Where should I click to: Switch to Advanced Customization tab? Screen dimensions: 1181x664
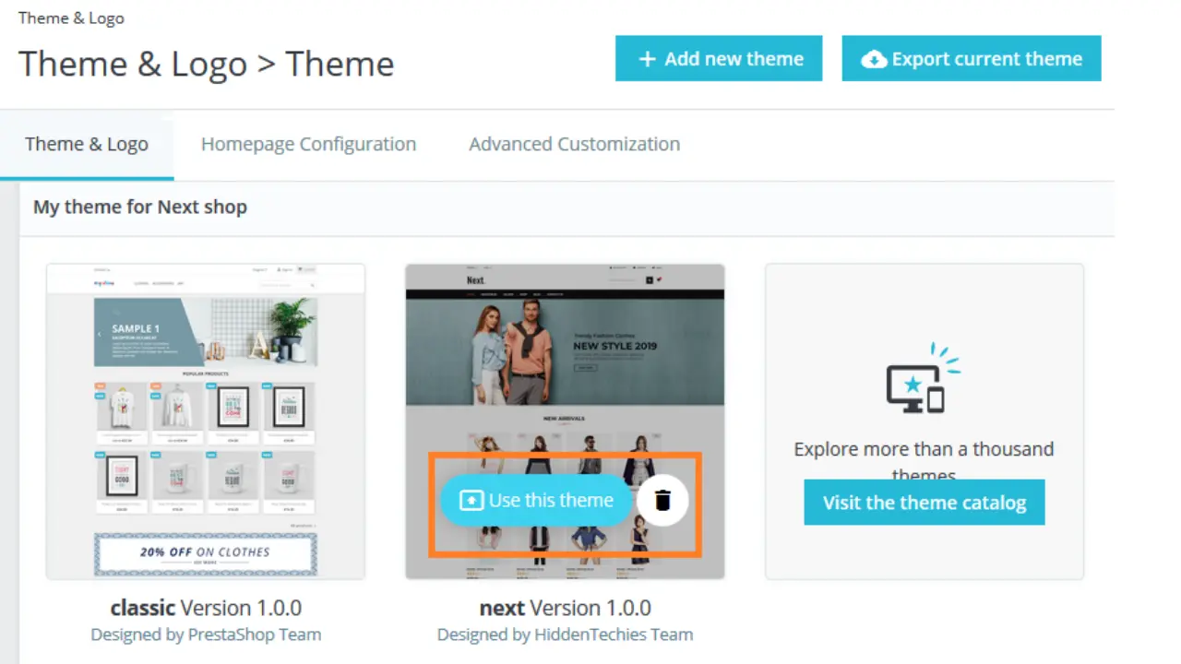(x=574, y=144)
